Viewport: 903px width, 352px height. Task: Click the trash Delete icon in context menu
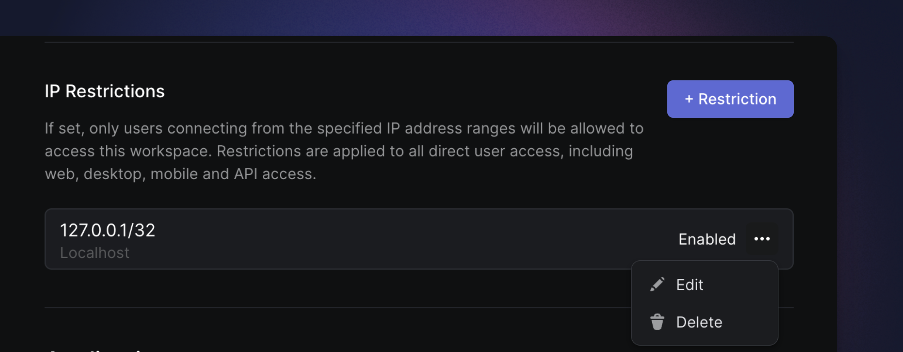[x=658, y=322]
